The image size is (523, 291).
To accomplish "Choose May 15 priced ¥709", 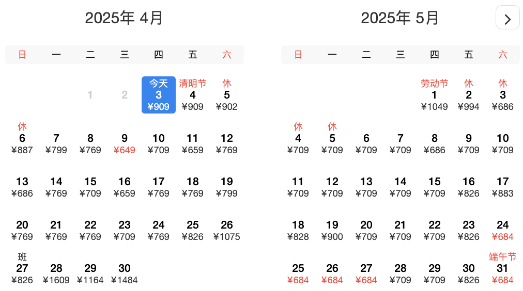I will 434,187.
